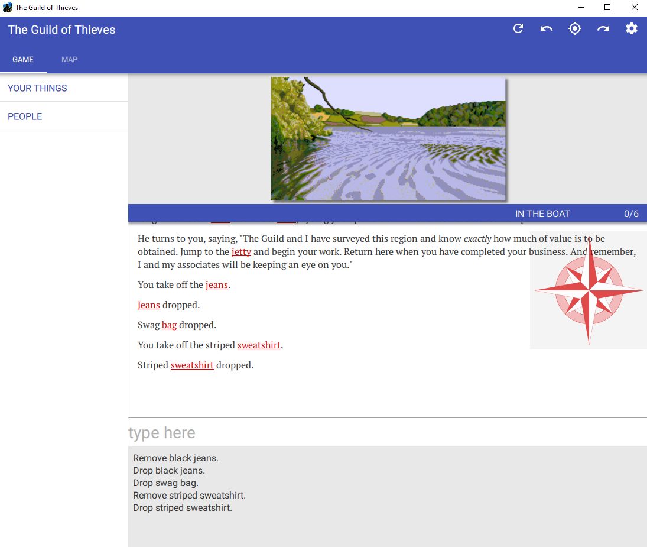This screenshot has width=647, height=547.
Task: Select "Remove black jeans." history entry
Action: click(175, 458)
